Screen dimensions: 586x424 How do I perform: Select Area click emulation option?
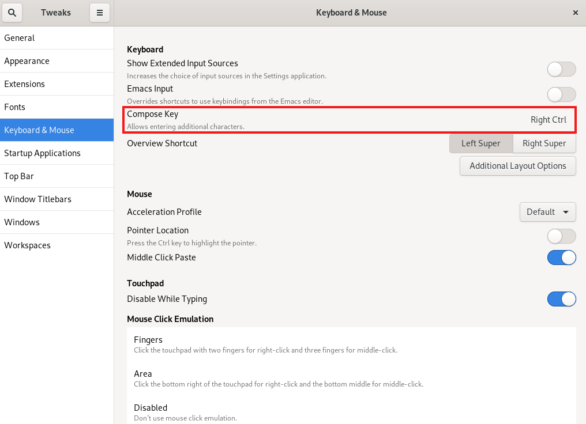coord(346,377)
